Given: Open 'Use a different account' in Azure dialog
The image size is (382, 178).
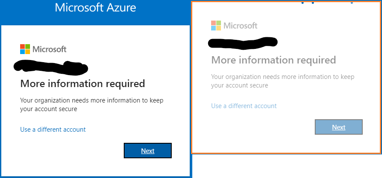Looking at the screenshot, I should (53, 129).
